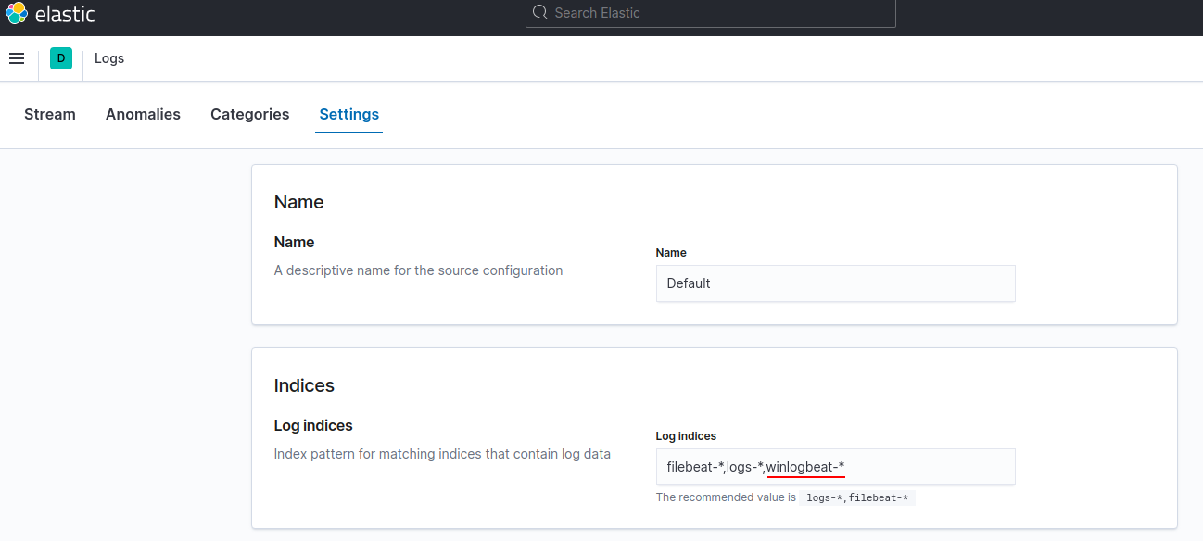The width and height of the screenshot is (1203, 541).
Task: Click the underlined winlogbeat-* text
Action: point(805,465)
